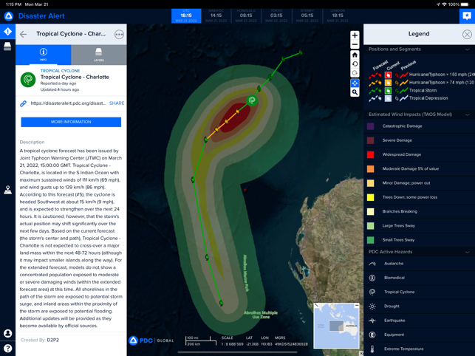The width and height of the screenshot is (475, 356).
Task: Select the Honolulu time zone tab
Action: pyautogui.click(x=246, y=16)
